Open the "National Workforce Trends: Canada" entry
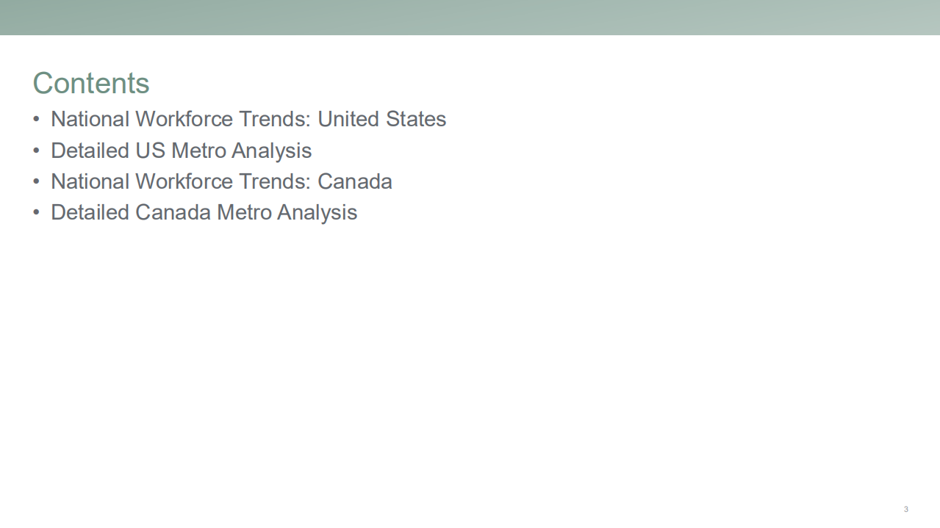 coord(221,181)
